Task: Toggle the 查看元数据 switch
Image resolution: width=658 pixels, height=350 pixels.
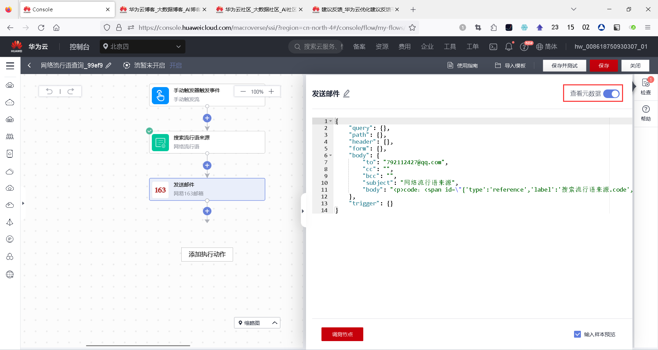Action: coord(611,94)
